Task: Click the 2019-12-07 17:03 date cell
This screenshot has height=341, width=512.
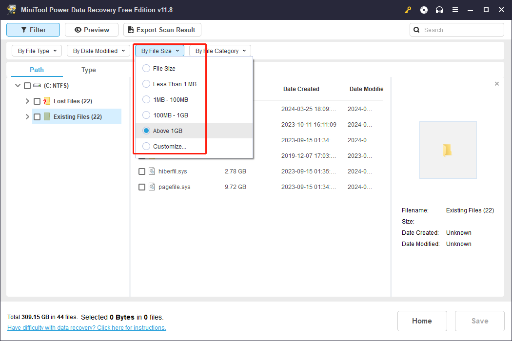Action: (309, 156)
